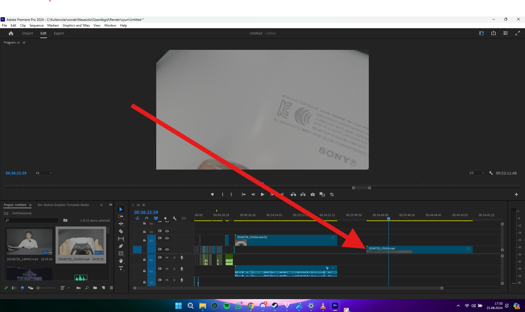Screen dimensions: 525x312
Task: Switch to Export tab
Action: [59, 33]
